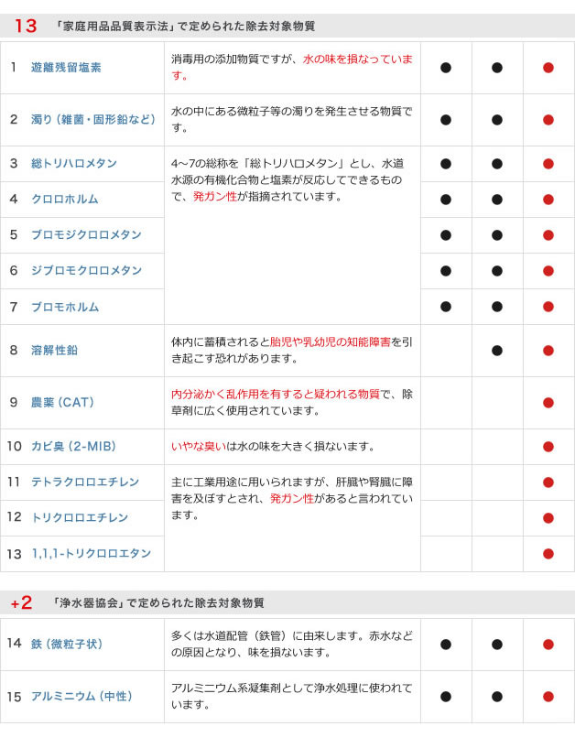The image size is (575, 737).
Task: Select the ブロモジクロロメタン entry
Action: point(86,234)
